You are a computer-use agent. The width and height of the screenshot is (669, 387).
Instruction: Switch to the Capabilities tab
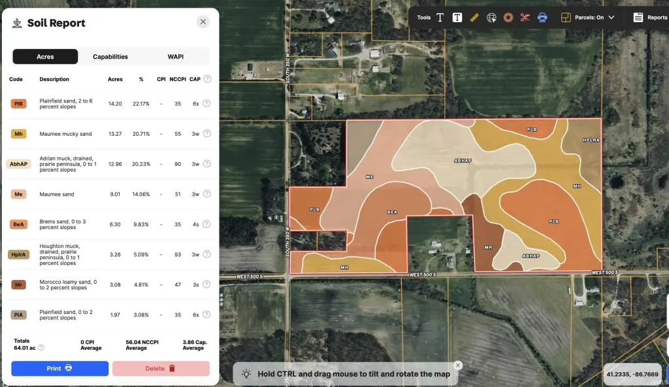coord(110,57)
